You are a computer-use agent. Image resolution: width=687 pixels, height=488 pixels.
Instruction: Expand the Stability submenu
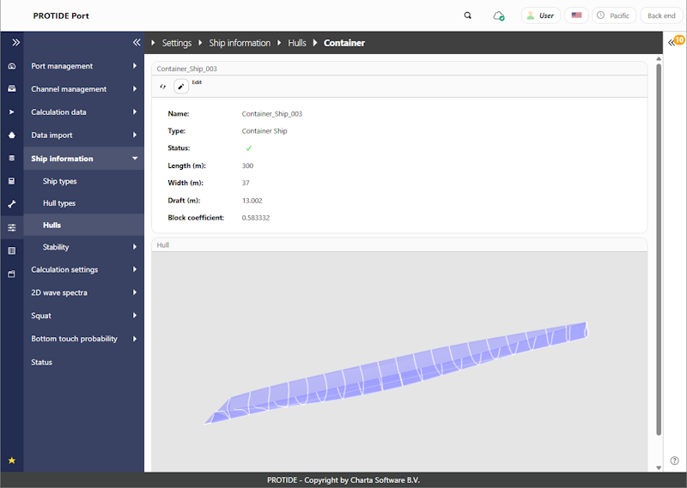pyautogui.click(x=83, y=247)
